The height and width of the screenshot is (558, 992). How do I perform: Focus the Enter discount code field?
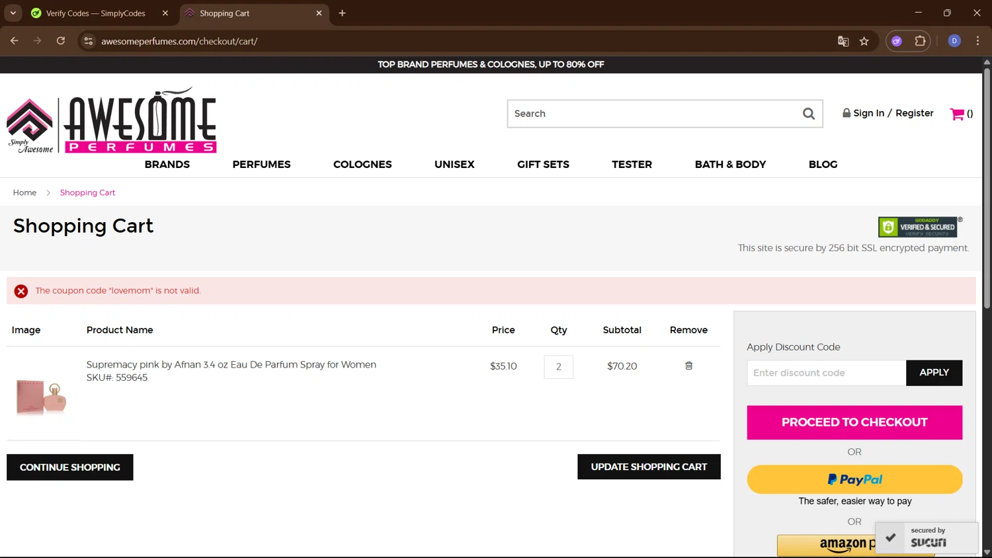pyautogui.click(x=827, y=373)
